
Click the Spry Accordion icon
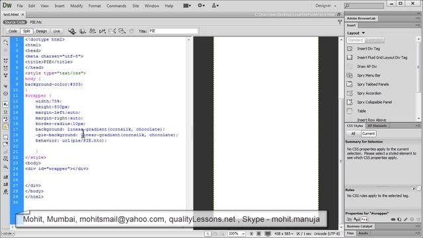[x=350, y=93]
